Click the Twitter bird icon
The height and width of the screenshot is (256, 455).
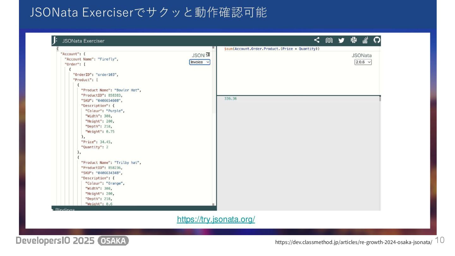tap(341, 40)
